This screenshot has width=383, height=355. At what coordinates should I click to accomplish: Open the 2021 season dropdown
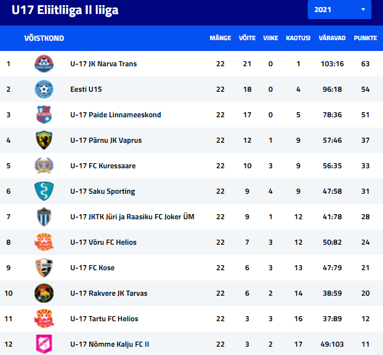pyautogui.click(x=340, y=10)
